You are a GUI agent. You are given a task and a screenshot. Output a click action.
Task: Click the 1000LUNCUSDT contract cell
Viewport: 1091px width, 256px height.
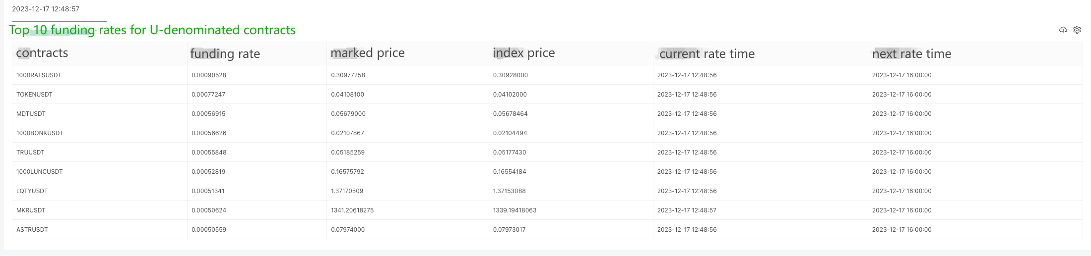click(x=40, y=172)
